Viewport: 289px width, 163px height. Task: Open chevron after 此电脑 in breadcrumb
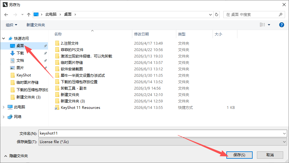(x=60, y=15)
